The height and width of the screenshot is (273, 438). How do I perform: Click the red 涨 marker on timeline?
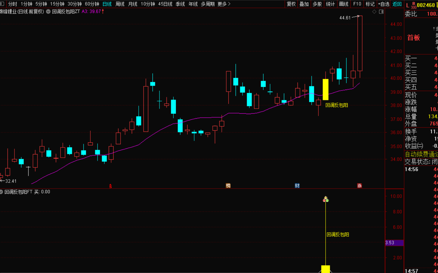(359, 186)
